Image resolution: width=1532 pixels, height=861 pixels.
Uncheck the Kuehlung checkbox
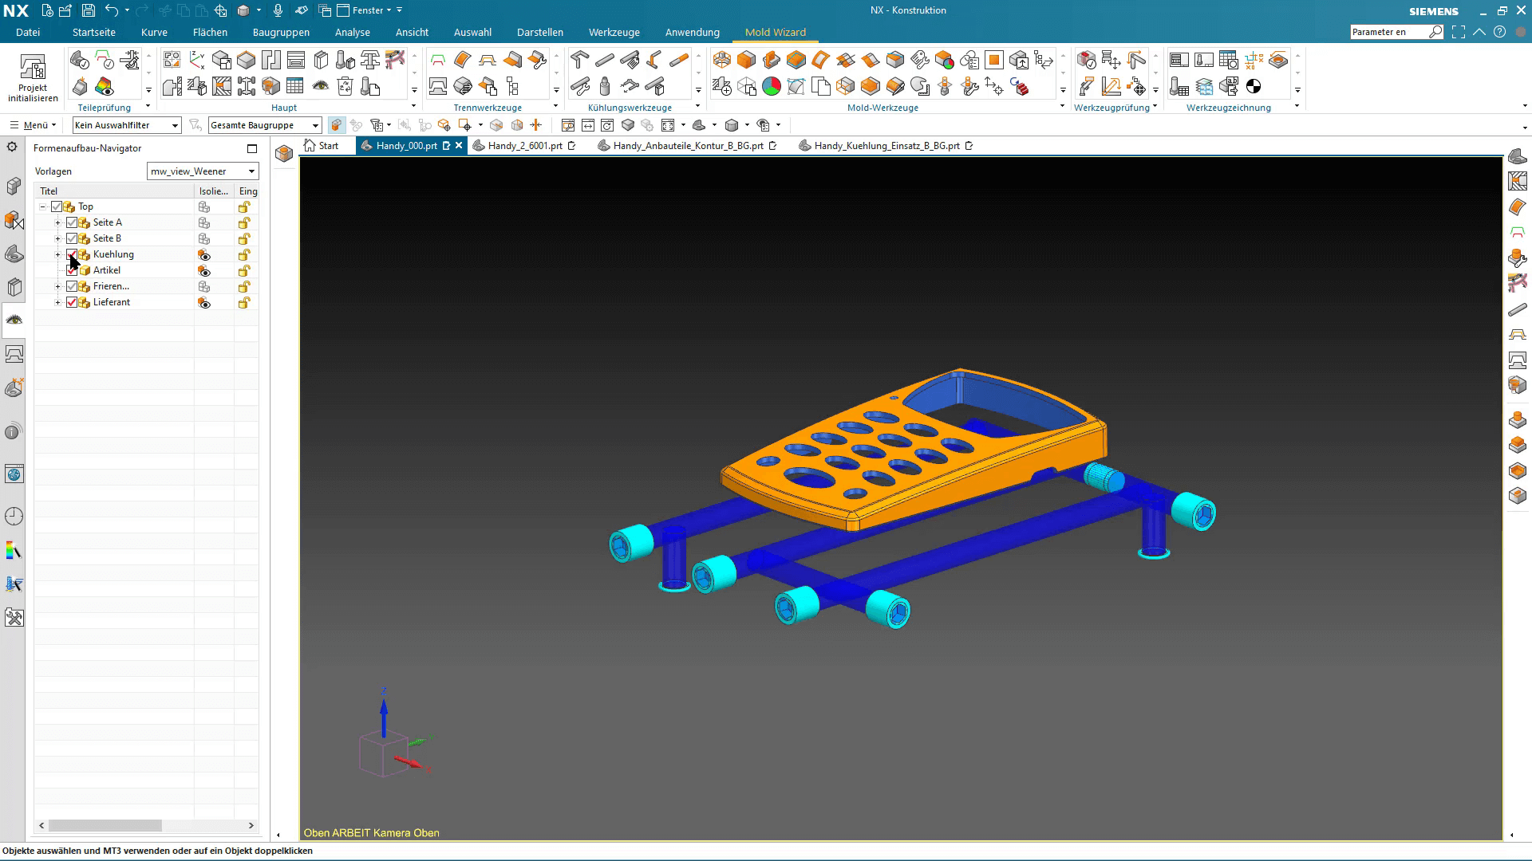pos(72,254)
